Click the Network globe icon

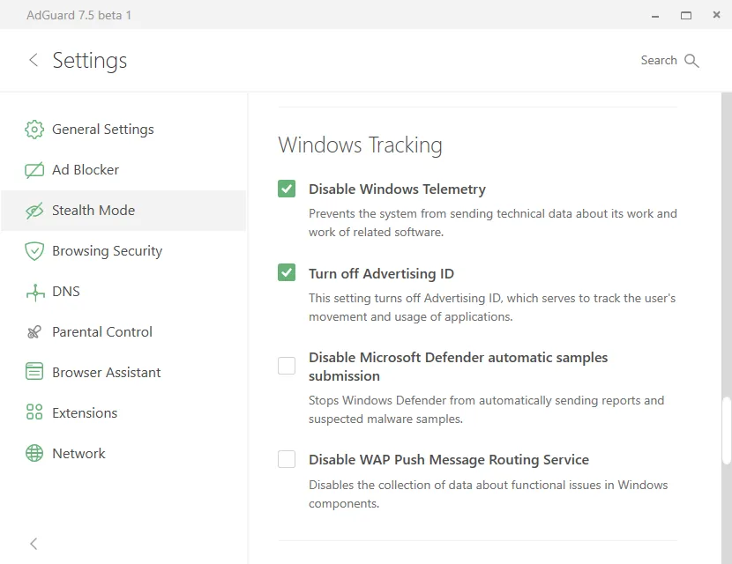pos(34,454)
